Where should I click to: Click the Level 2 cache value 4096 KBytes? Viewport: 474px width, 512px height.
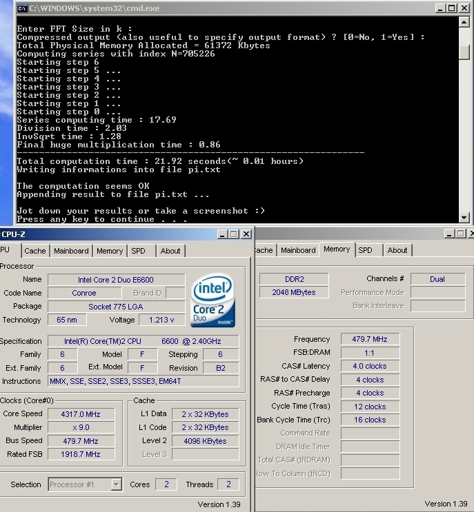click(x=206, y=441)
